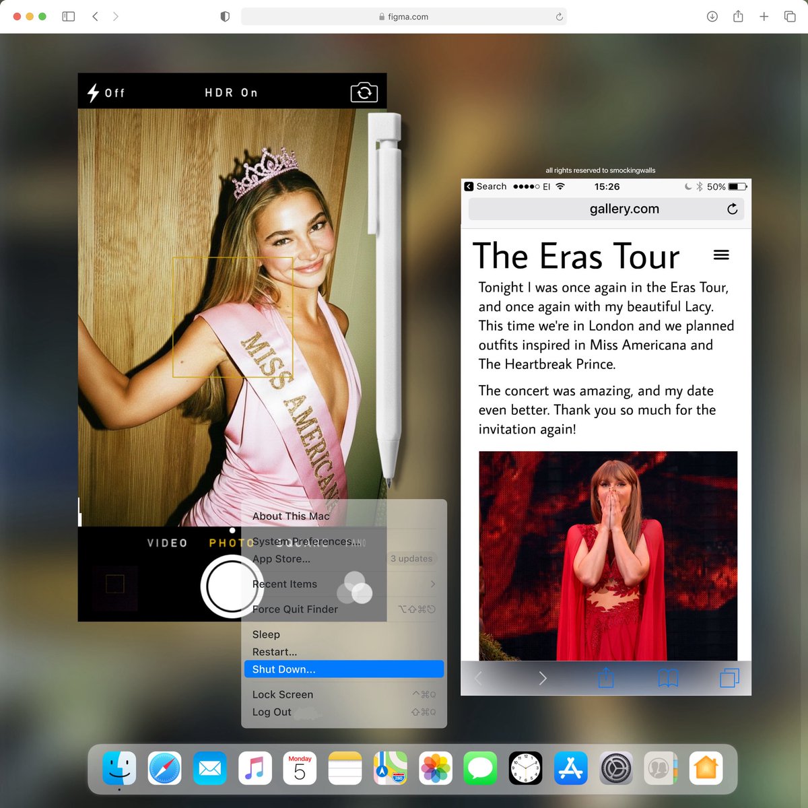Launch Maps from the dock
This screenshot has width=808, height=808.
click(x=390, y=768)
